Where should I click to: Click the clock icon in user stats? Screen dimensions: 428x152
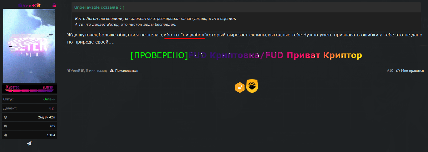[5, 117]
